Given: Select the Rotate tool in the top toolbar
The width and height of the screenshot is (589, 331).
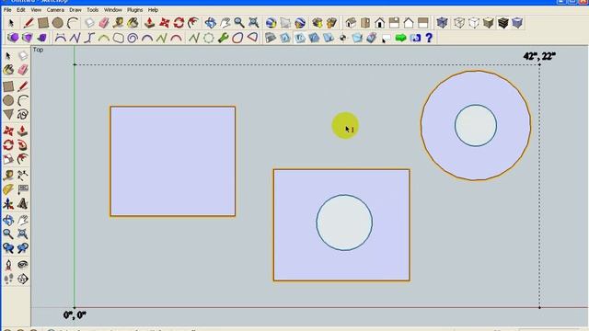Looking at the screenshot, I should coord(179,23).
